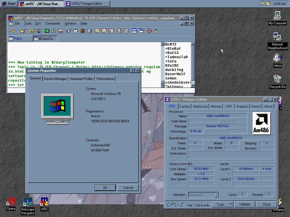290x217 pixels.
Task: Click the AMD Am486 logo in CPU-Z
Action: click(x=261, y=123)
